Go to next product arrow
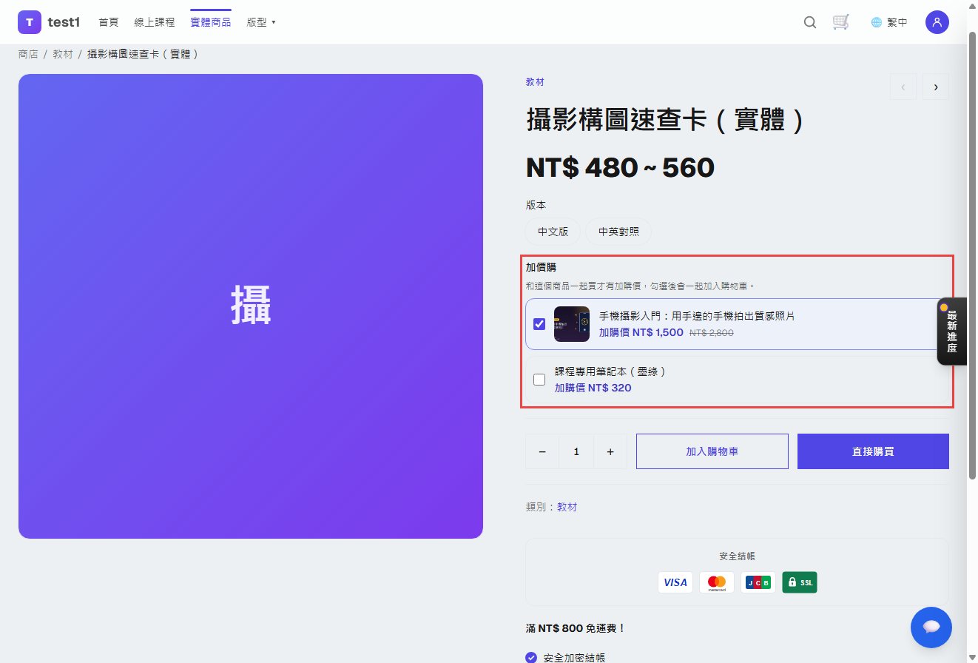 [x=936, y=87]
